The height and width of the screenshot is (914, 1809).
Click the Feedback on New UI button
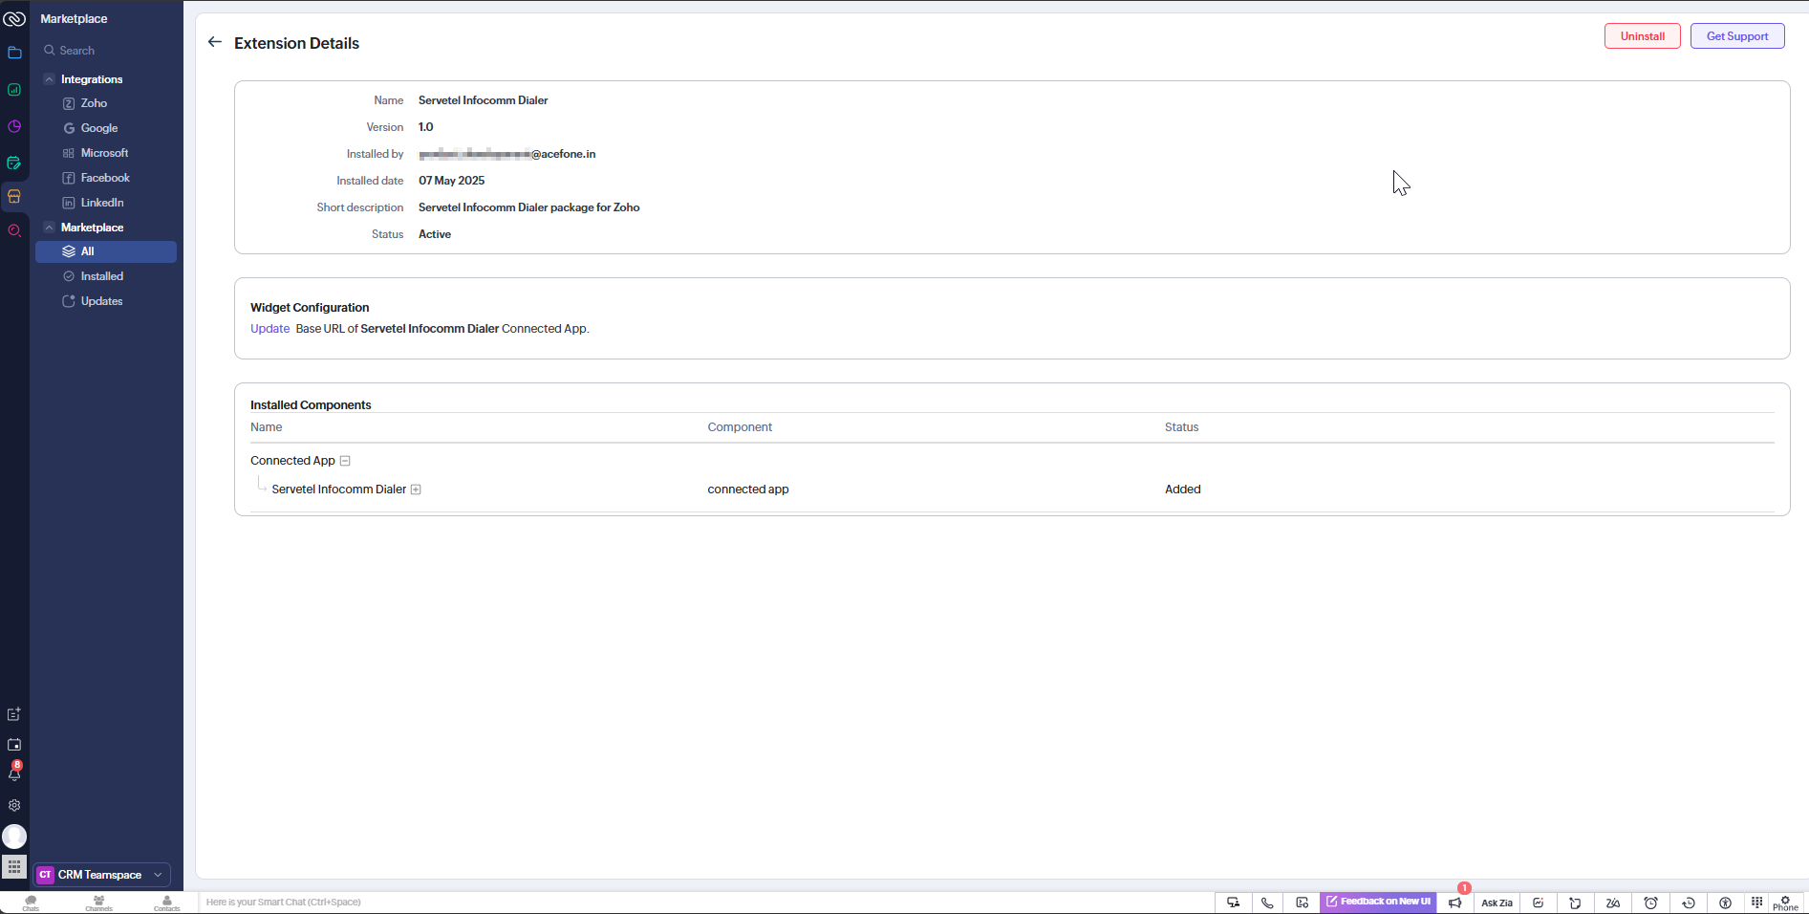click(x=1378, y=902)
